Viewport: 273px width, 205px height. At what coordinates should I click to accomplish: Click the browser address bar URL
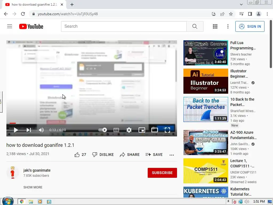pyautogui.click(x=68, y=14)
